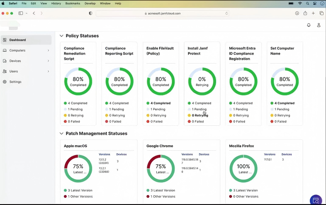
Task: Click the battery status icon
Action: (x=291, y=3)
